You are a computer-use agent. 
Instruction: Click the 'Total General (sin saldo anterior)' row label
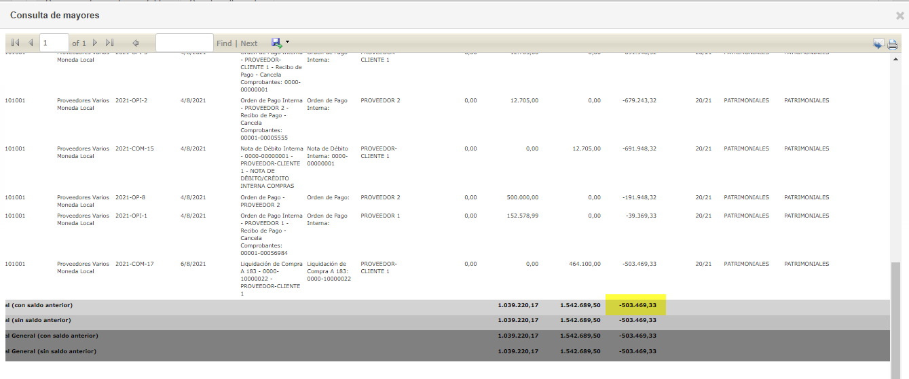(51, 351)
